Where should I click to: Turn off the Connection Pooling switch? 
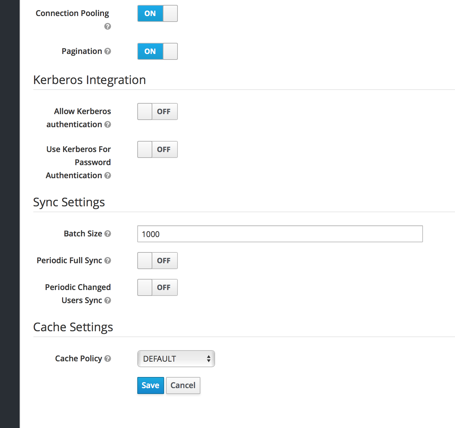157,13
